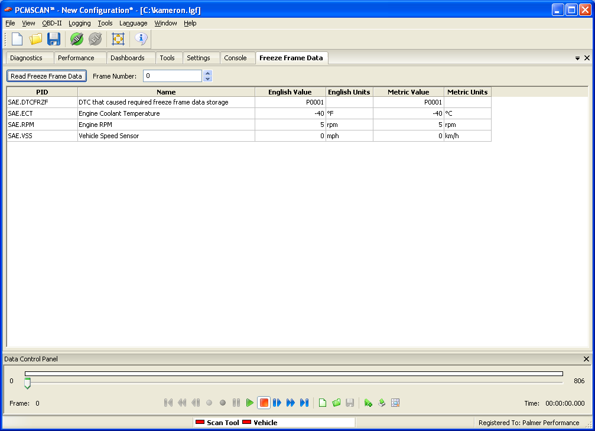595x431 pixels.
Task: Stop playback with the red square button
Action: [x=264, y=403]
